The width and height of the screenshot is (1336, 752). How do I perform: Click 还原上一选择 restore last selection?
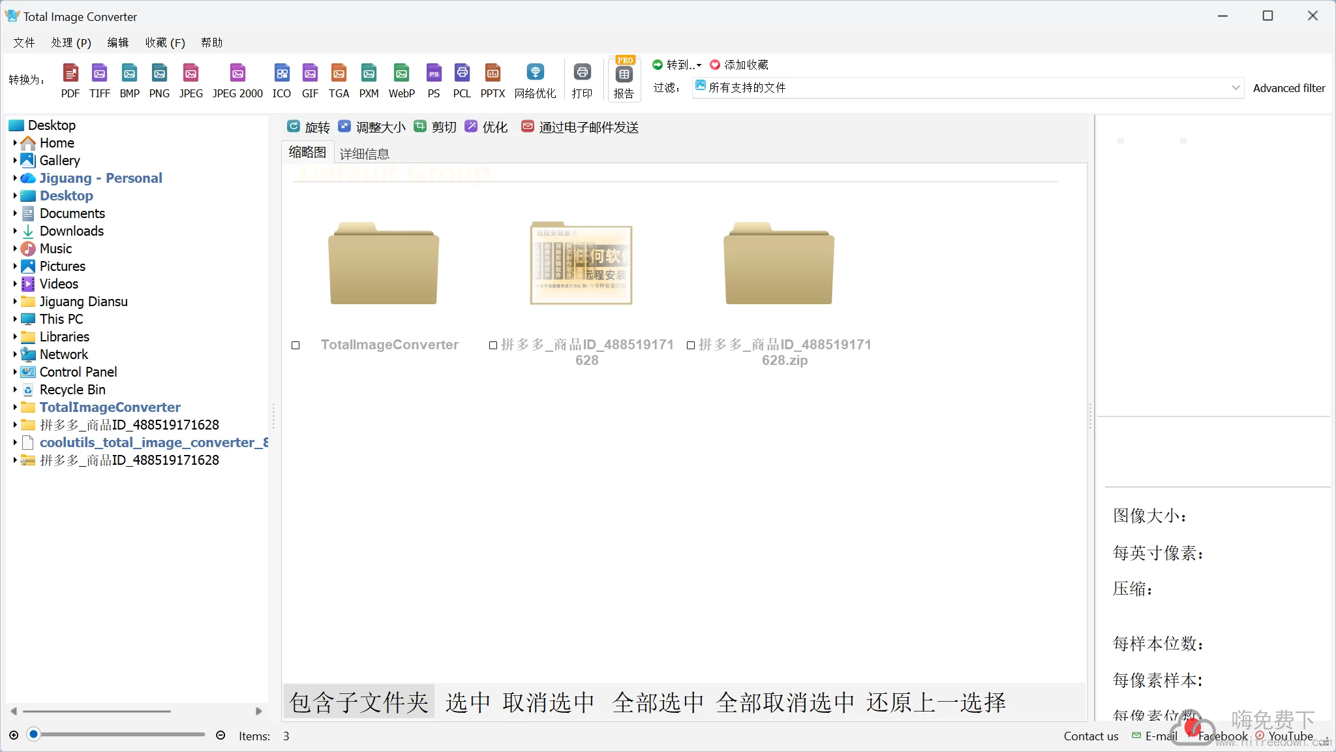pos(936,702)
